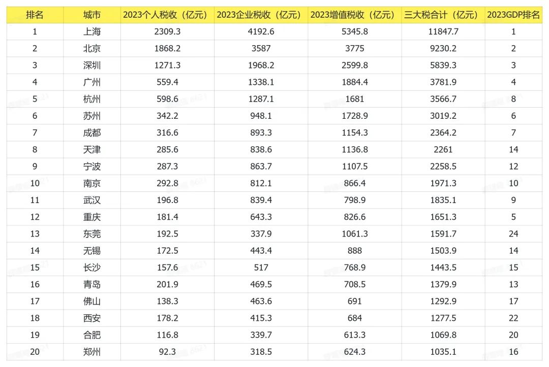Screen dimensions: 549x367
Task: Select Nanjing's VAT value 866.4
Action: pos(355,183)
